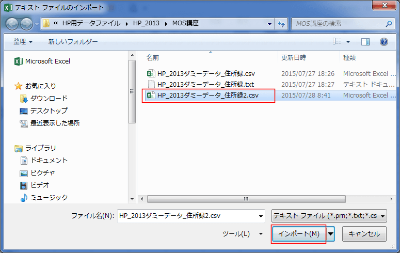Show the preview pane
Image resolution: width=400 pixels, height=253 pixels.
pos(365,42)
